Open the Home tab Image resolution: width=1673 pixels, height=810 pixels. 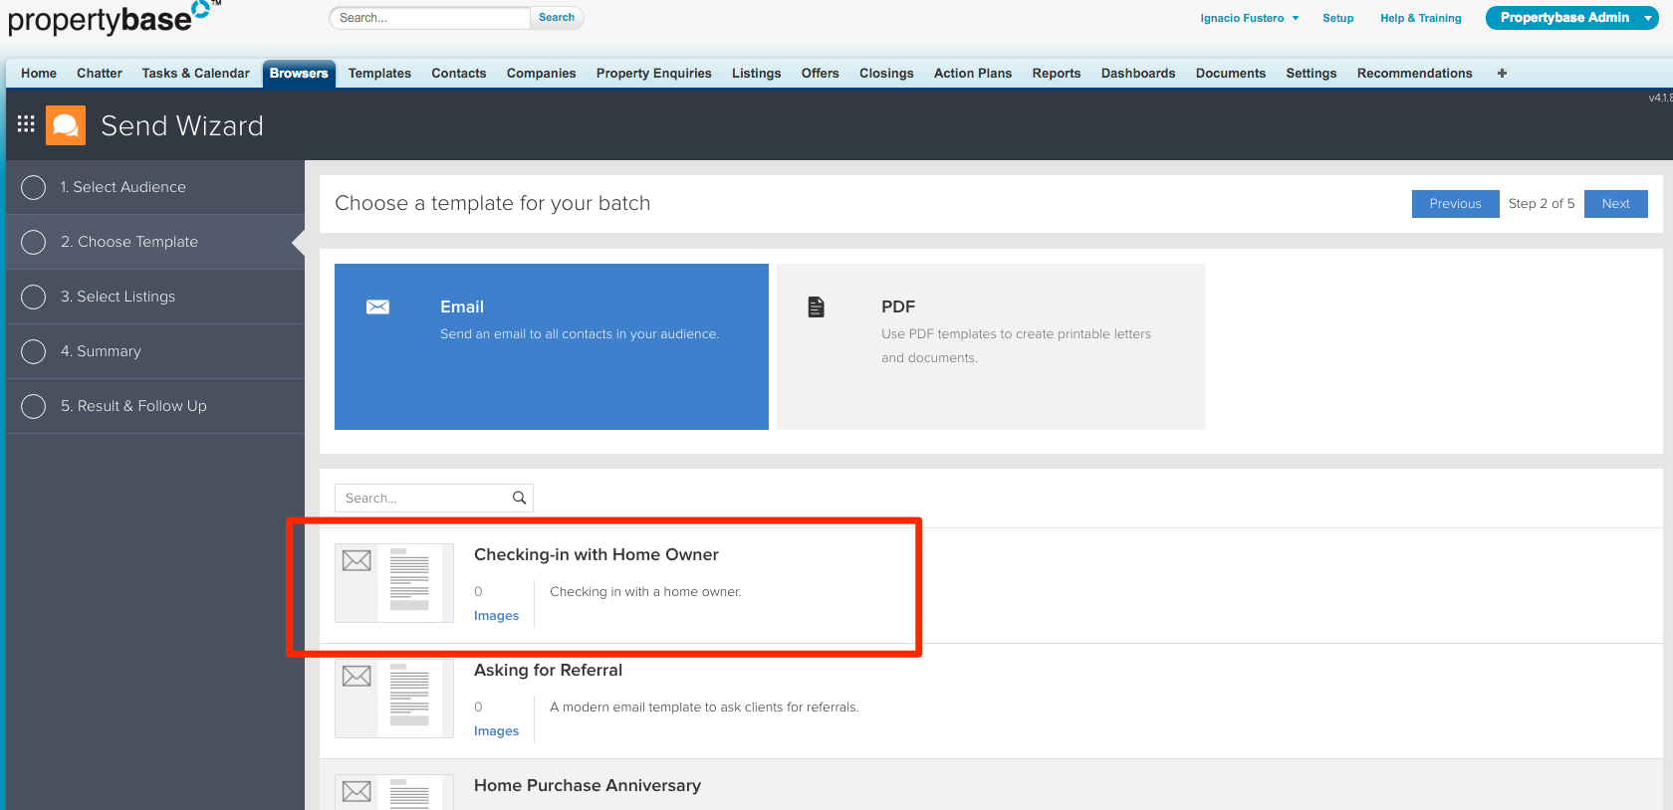pyautogui.click(x=39, y=73)
